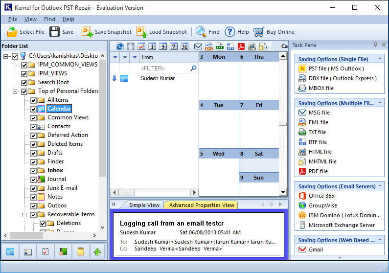This screenshot has width=389, height=273.
Task: Click the Task Pane pin icon
Action: [375, 45]
